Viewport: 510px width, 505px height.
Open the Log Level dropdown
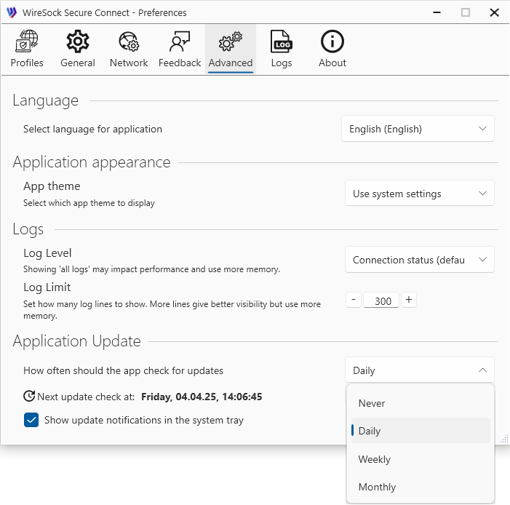(420, 260)
